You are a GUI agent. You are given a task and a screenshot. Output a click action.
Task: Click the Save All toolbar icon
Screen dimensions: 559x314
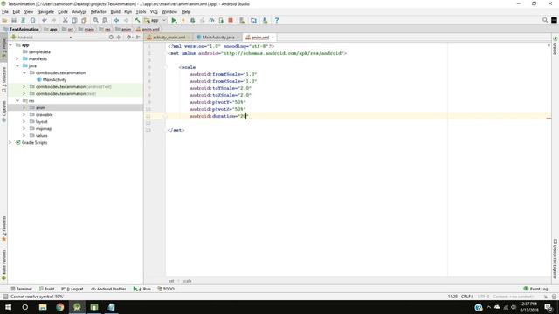[14, 20]
